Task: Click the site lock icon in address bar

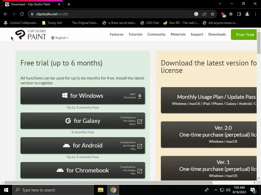Action: tap(32, 14)
